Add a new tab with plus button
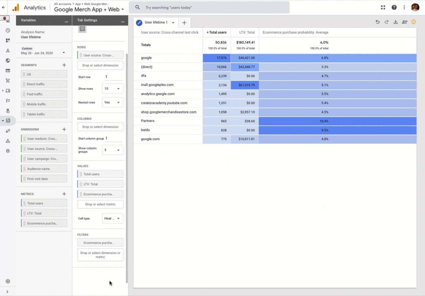 pos(184,23)
